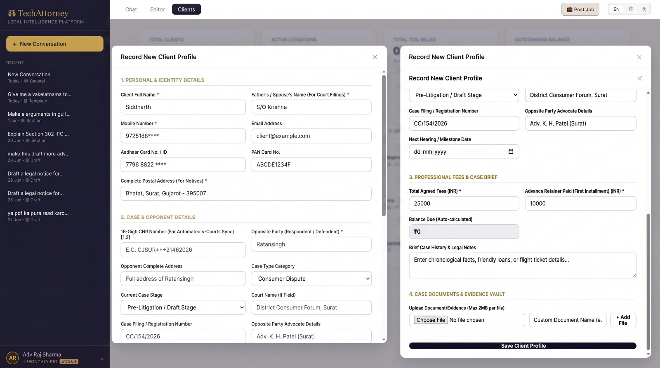Click the Father's / Spouse's Name field
Viewport: 660px width, 368px height.
311,107
